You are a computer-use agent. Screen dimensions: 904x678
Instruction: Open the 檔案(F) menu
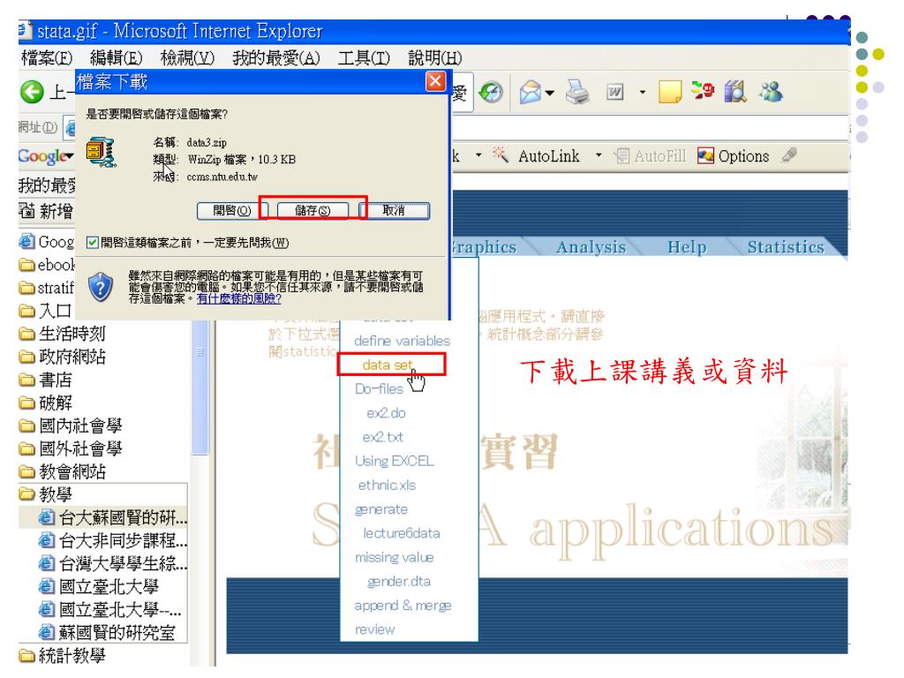[47, 57]
